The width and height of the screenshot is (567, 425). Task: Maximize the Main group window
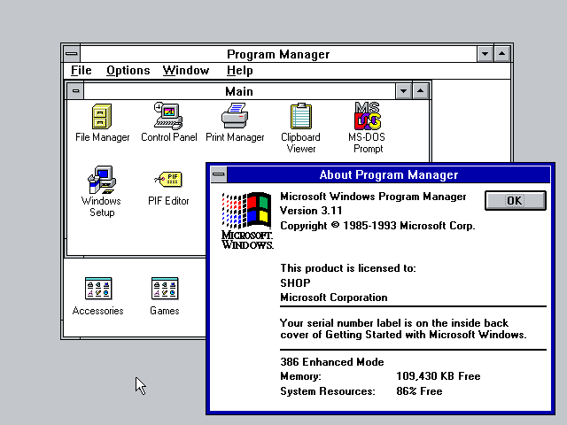[420, 91]
